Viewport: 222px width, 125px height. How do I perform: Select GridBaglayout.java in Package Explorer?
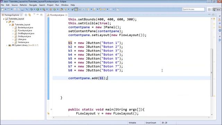tap(26, 33)
